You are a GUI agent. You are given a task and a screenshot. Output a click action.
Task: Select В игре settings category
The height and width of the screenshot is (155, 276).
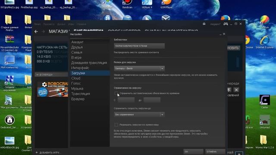[90, 57]
